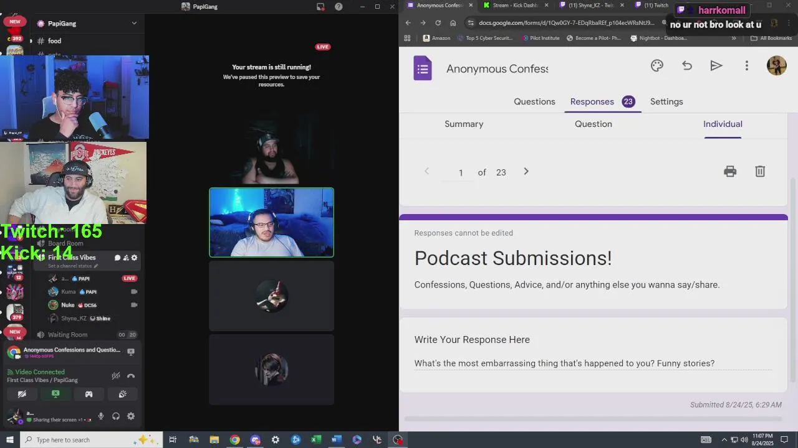798x448 pixels.
Task: Disconnect from the Discord voice channel
Action: click(x=131, y=376)
